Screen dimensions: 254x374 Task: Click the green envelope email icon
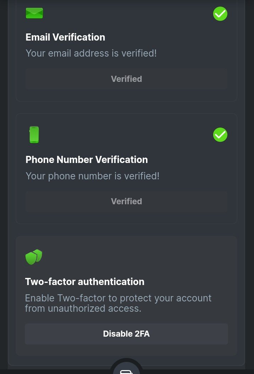[x=34, y=13]
